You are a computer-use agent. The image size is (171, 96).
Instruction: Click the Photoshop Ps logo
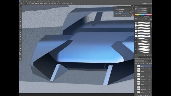[x=20, y=1]
